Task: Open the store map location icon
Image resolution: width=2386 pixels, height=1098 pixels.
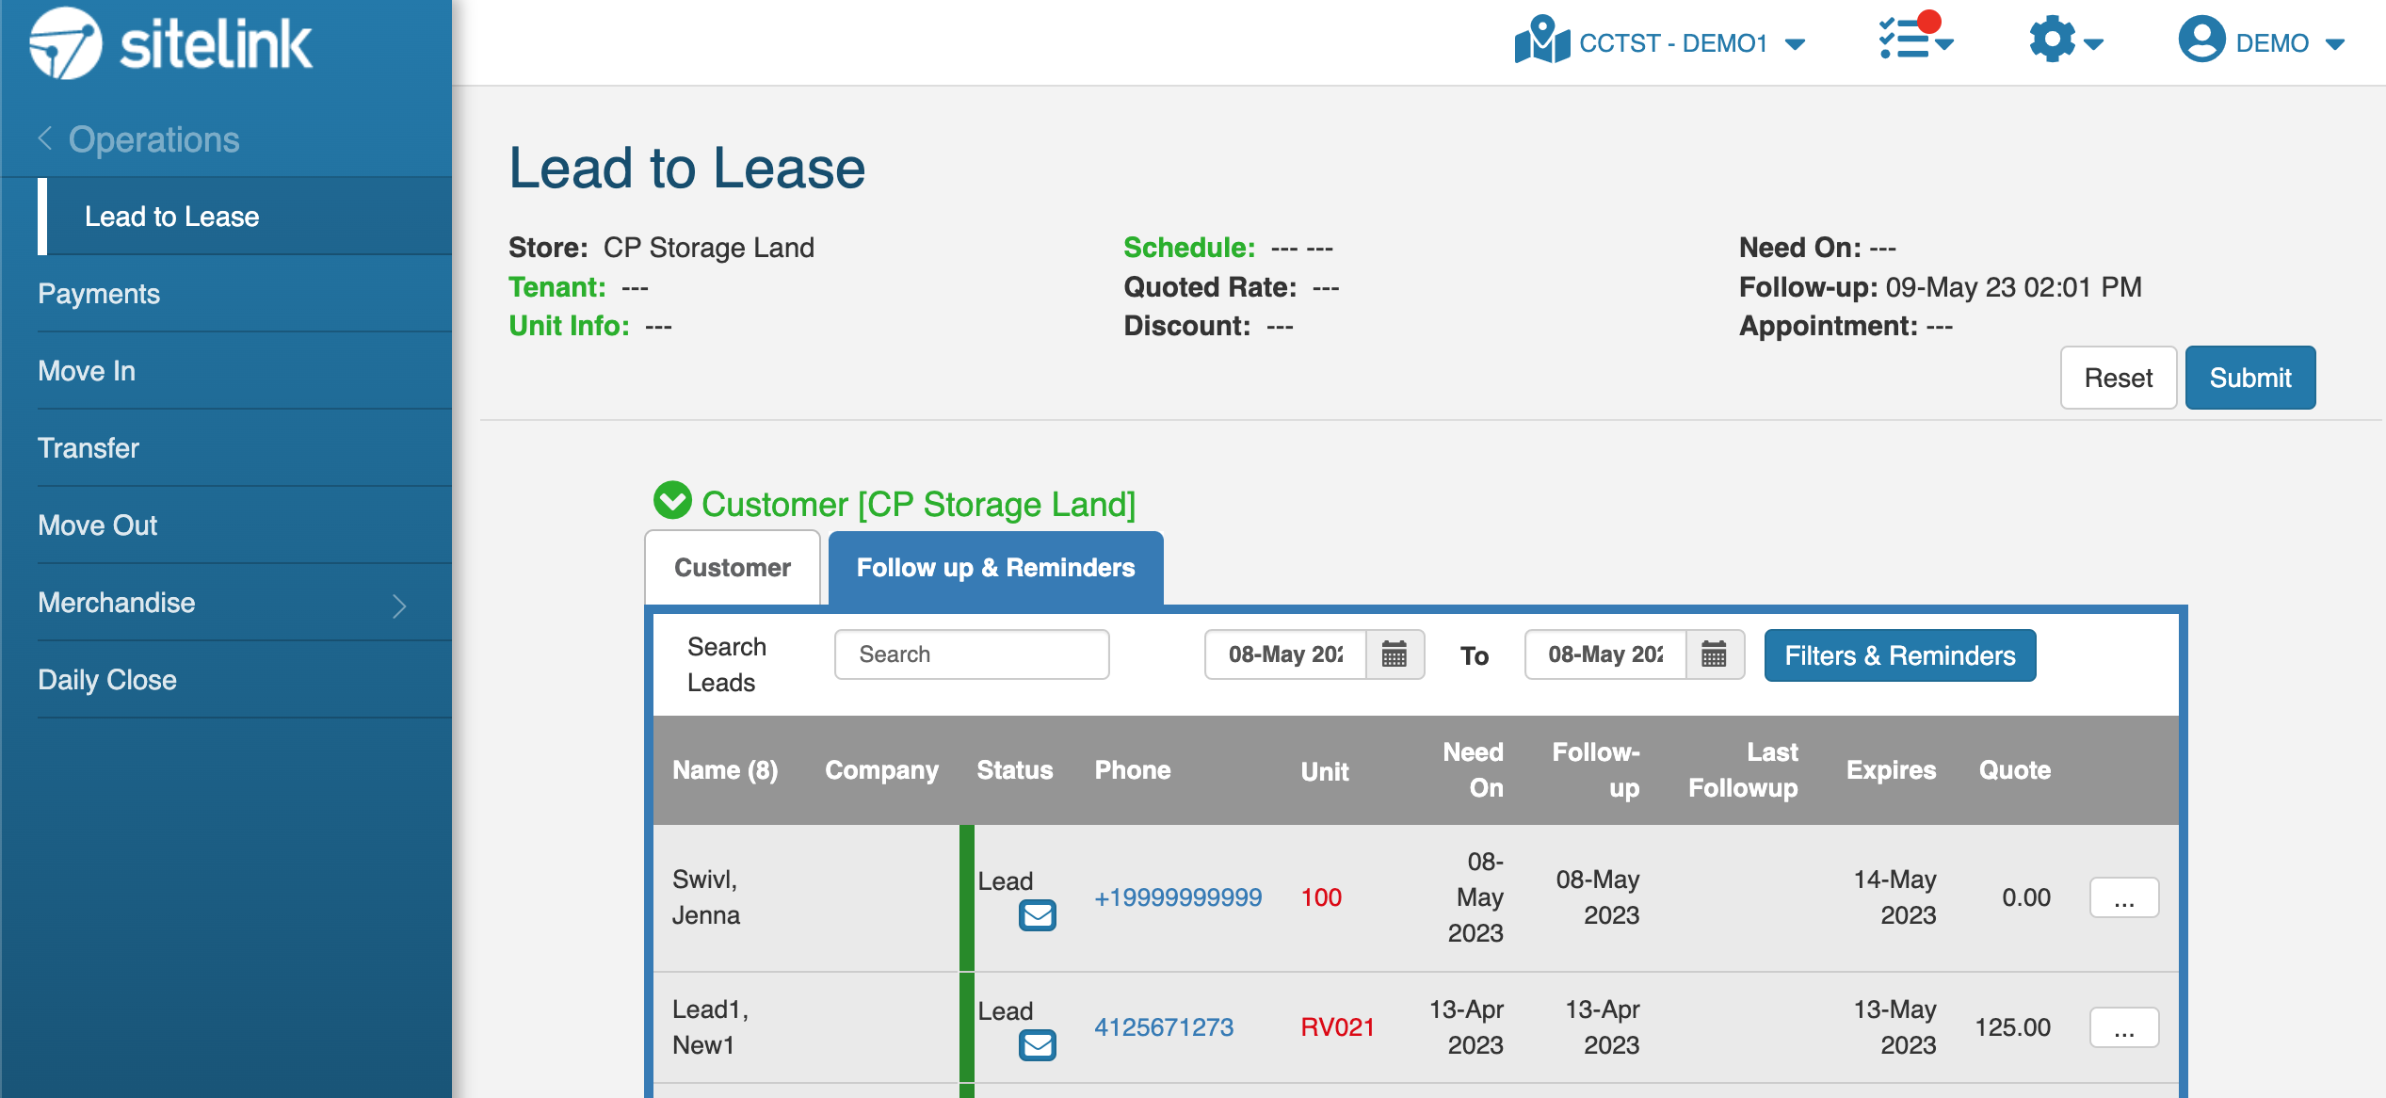Action: [x=1541, y=40]
